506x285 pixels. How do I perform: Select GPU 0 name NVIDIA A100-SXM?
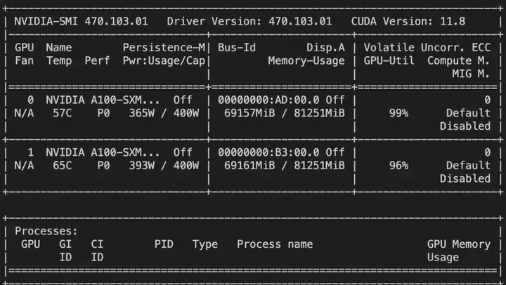[103, 100]
